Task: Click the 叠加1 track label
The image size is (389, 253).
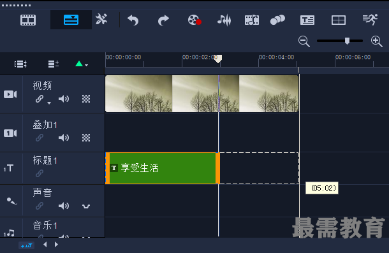Action: tap(45, 124)
